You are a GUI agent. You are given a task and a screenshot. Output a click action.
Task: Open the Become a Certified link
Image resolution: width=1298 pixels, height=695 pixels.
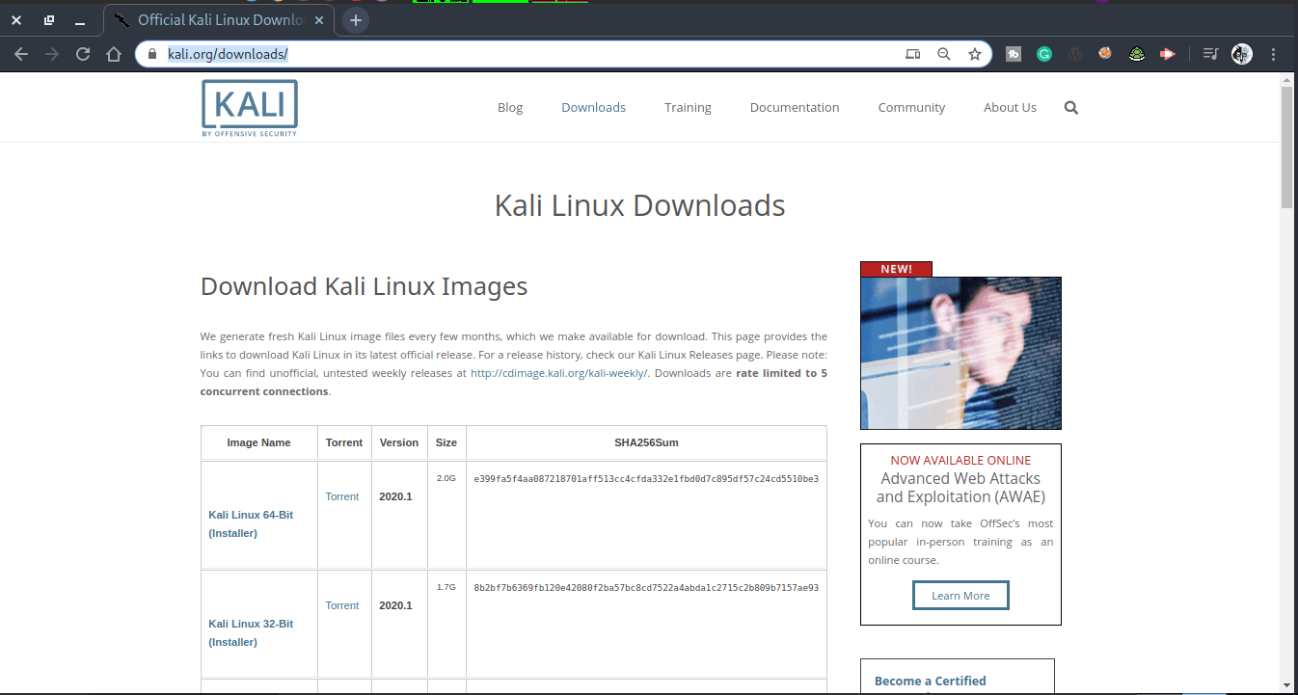931,681
